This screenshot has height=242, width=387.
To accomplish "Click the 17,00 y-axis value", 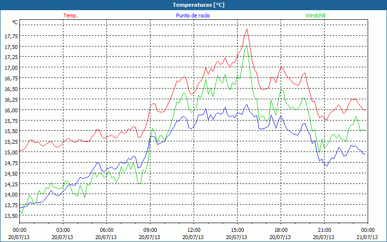I will point(11,68).
